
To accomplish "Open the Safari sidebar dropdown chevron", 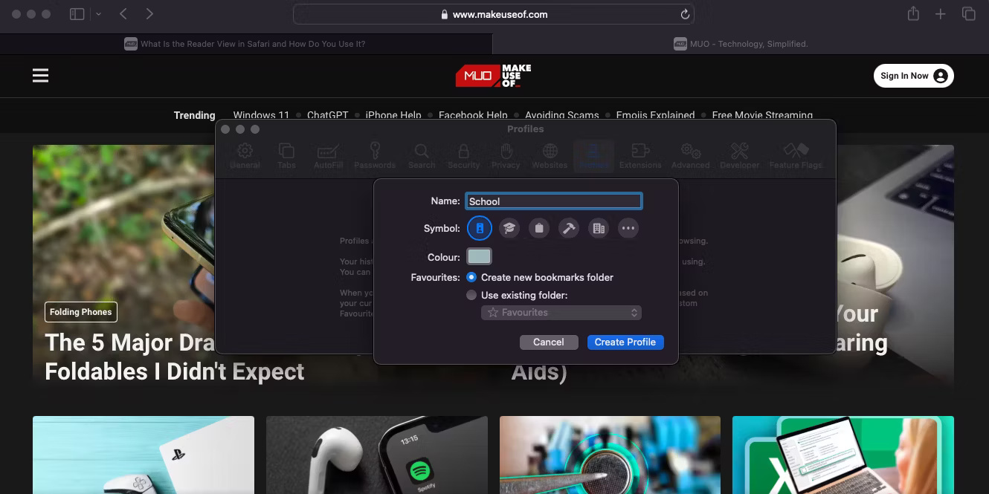I will pos(97,13).
